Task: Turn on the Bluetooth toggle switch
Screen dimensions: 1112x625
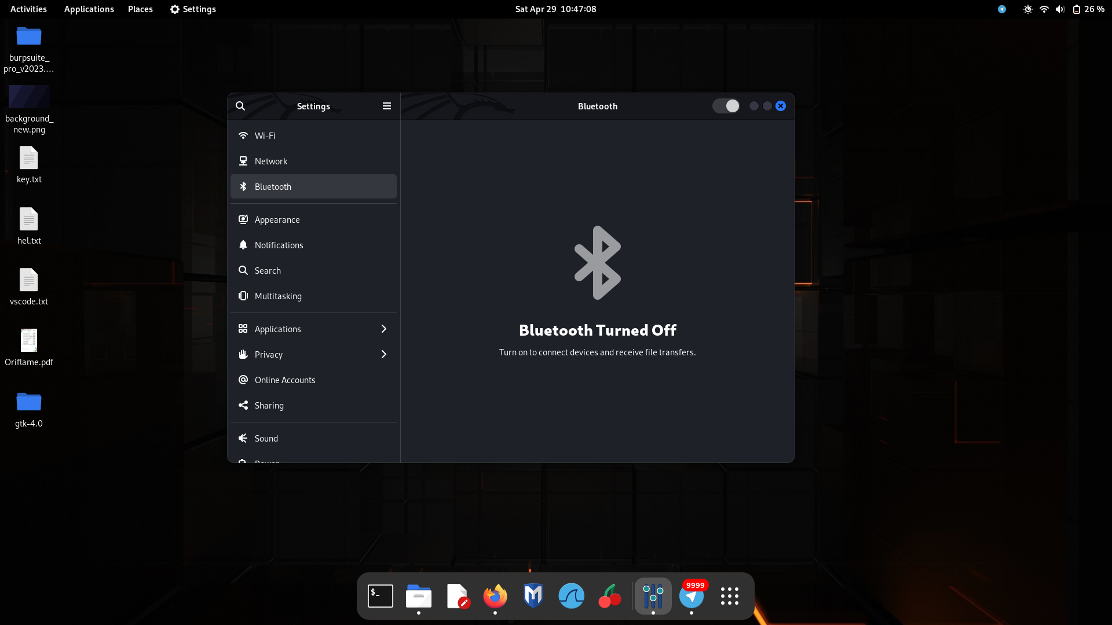Action: (726, 106)
